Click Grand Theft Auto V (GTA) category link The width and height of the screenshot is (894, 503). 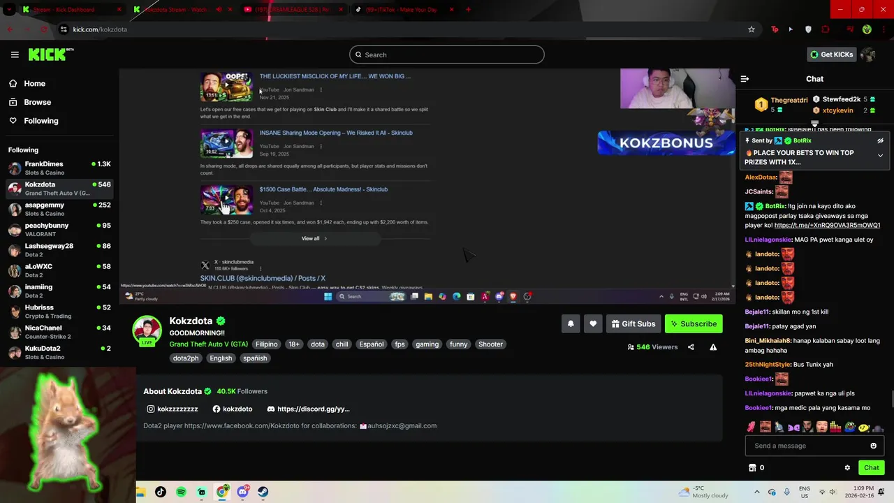pos(208,344)
